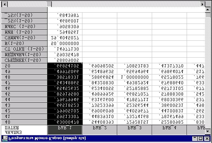
Task: Select row header 46
Action: [24, 88]
